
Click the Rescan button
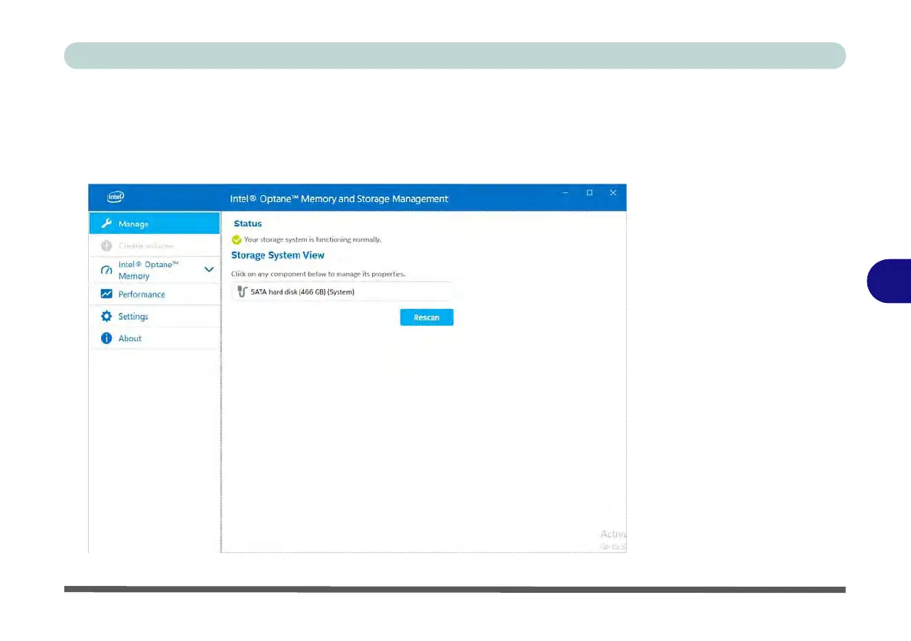tap(426, 317)
